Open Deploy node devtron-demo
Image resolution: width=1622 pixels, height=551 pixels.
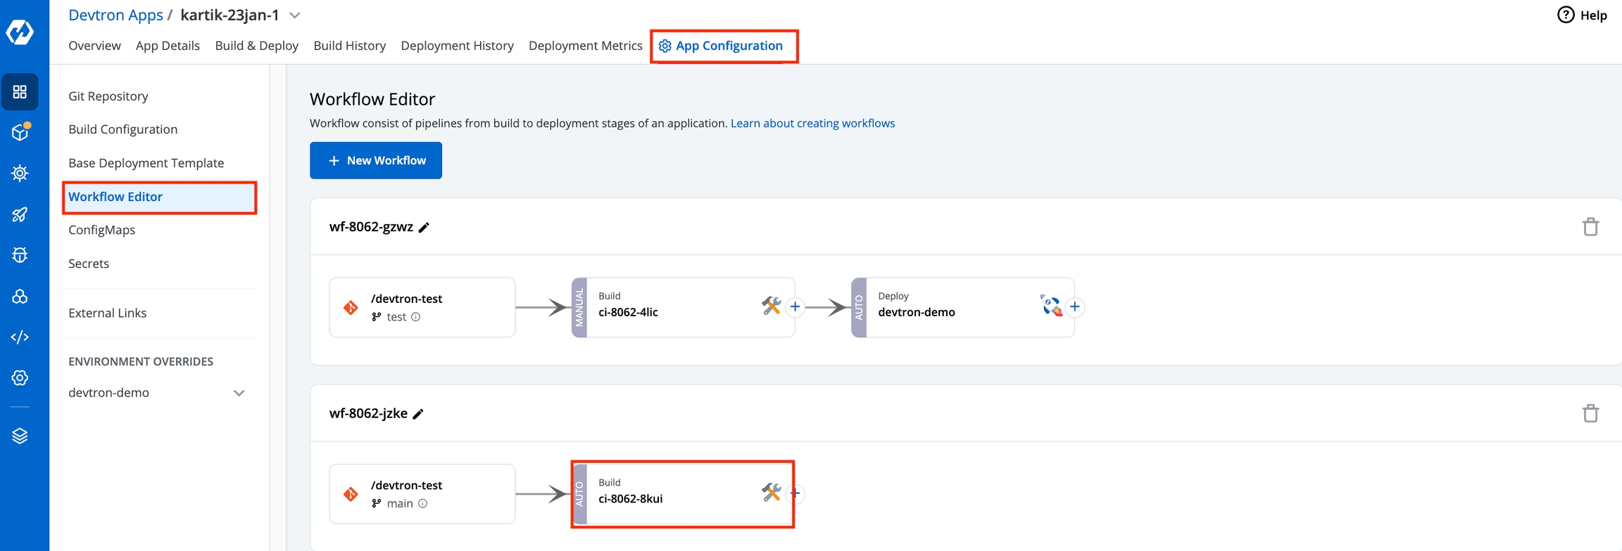[963, 307]
